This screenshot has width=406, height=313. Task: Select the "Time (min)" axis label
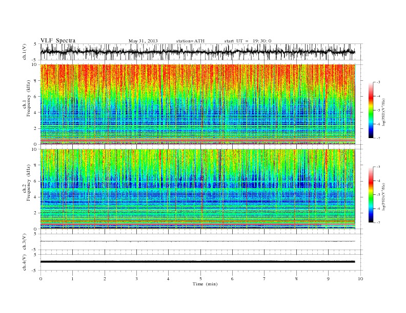205,284
